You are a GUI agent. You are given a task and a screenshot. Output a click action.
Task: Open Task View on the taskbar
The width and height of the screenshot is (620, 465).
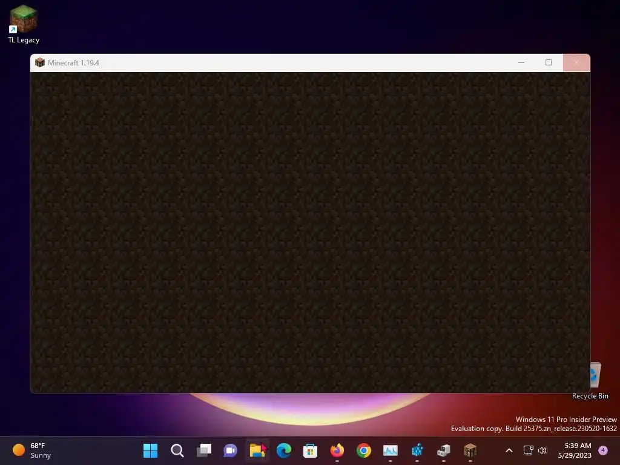tap(204, 450)
